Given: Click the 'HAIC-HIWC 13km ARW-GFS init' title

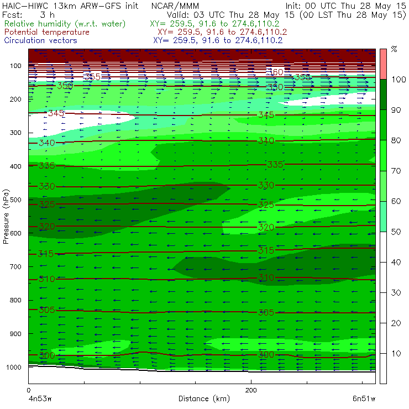Looking at the screenshot, I should click(70, 6).
